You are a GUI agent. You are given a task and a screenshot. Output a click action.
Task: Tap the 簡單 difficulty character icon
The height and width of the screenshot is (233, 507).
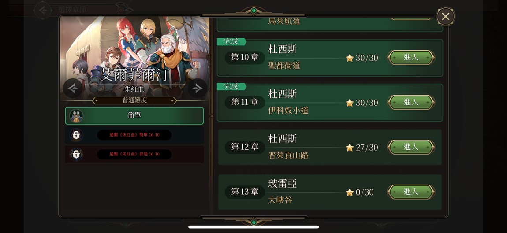click(76, 116)
